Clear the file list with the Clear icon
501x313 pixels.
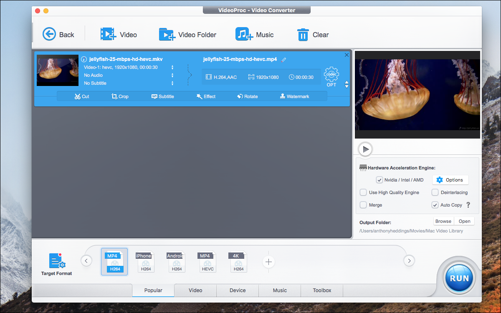click(x=312, y=35)
